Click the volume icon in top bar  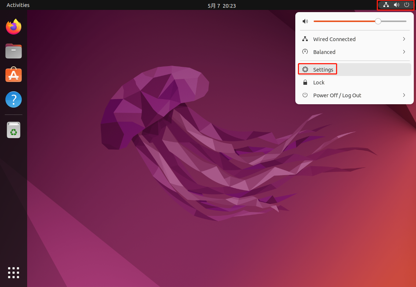pos(396,5)
